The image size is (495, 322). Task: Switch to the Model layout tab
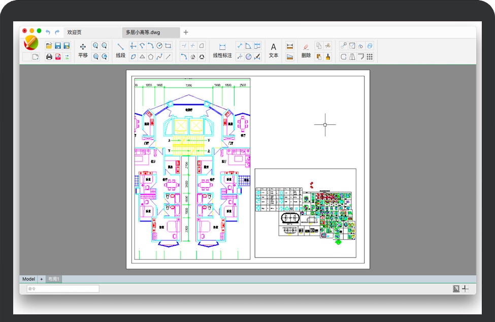pyautogui.click(x=28, y=279)
